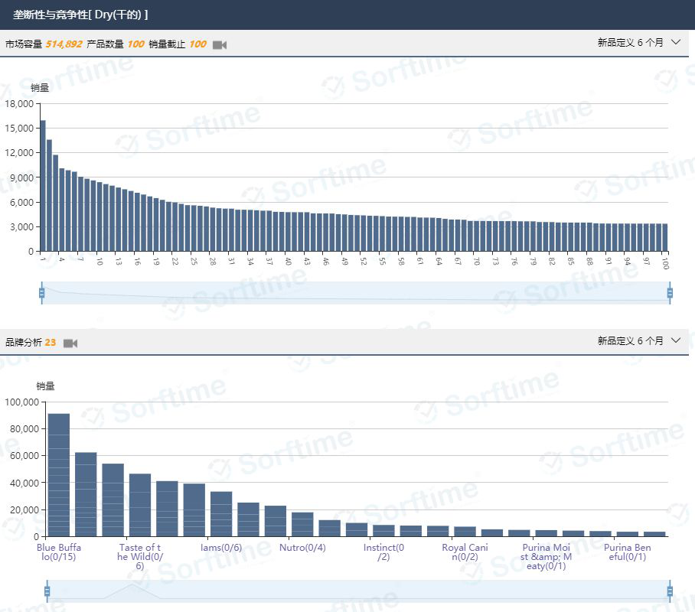The width and height of the screenshot is (695, 612).
Task: Expand the 新品定义 dropdown in the 品牌分析 section
Action: click(638, 341)
